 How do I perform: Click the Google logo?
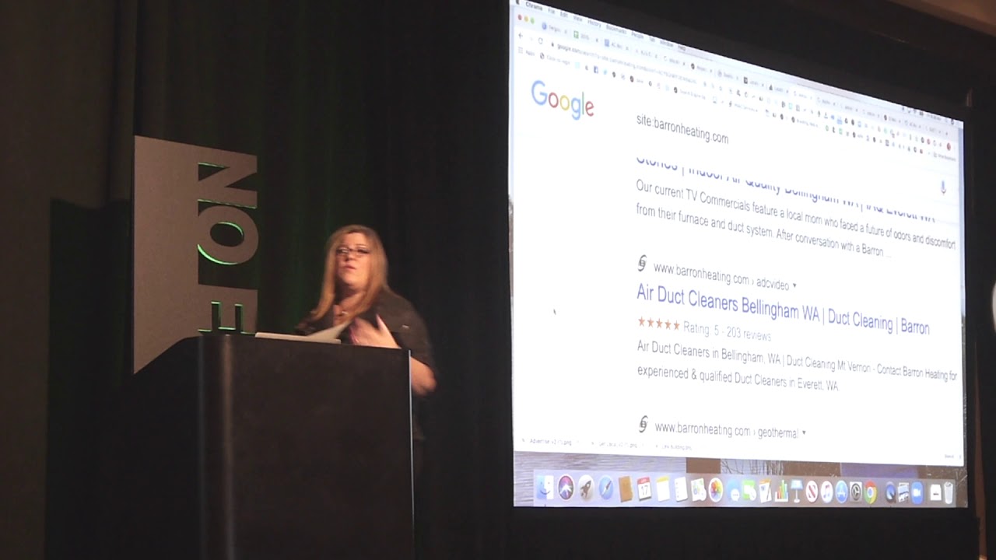[563, 100]
